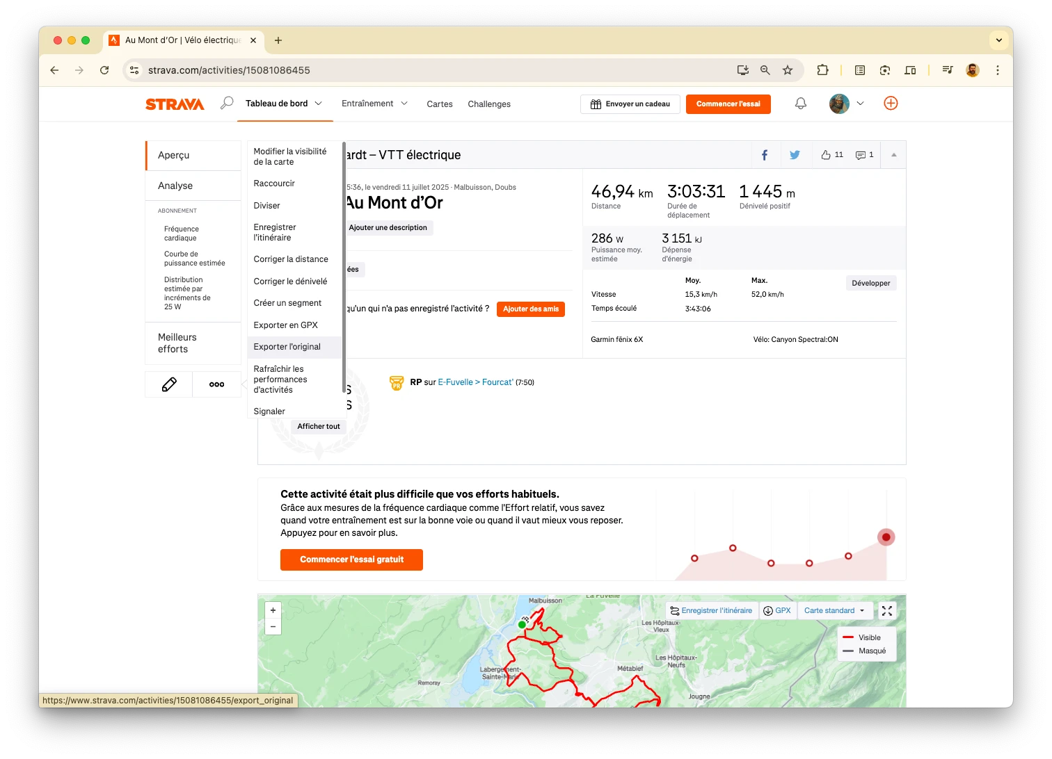Choose Créer un segment
Image resolution: width=1052 pixels, height=759 pixels.
click(295, 303)
